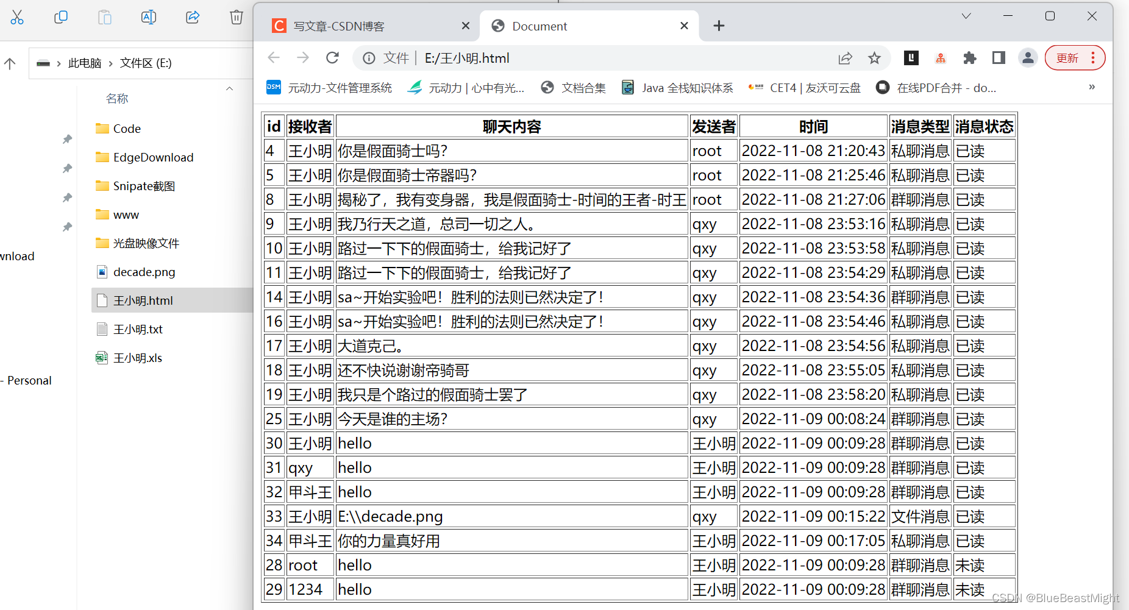Open a new browser tab
This screenshot has width=1129, height=610.
coord(719,26)
